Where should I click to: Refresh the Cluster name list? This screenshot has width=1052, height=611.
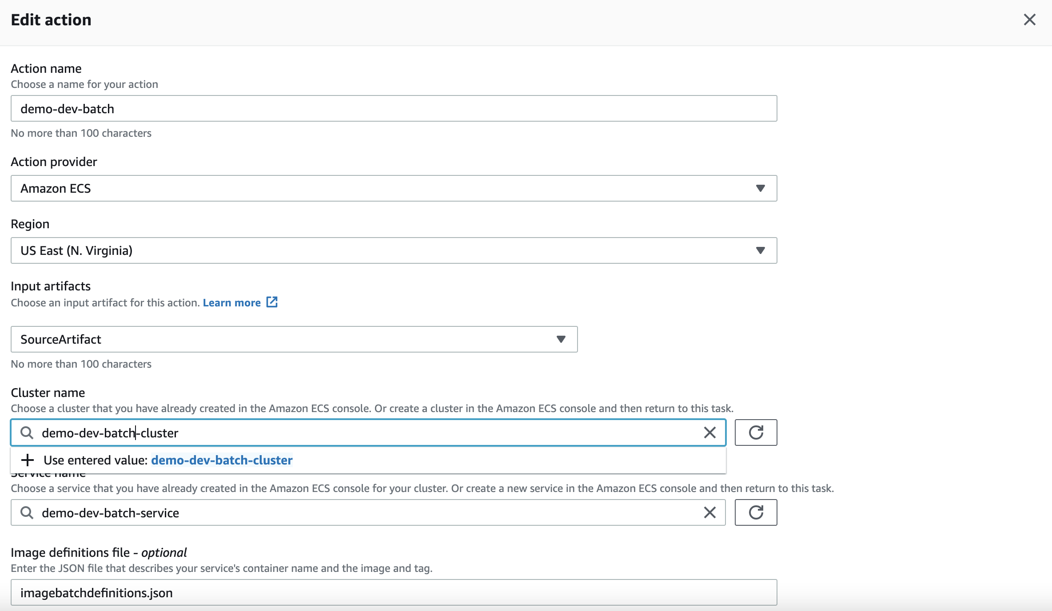756,432
